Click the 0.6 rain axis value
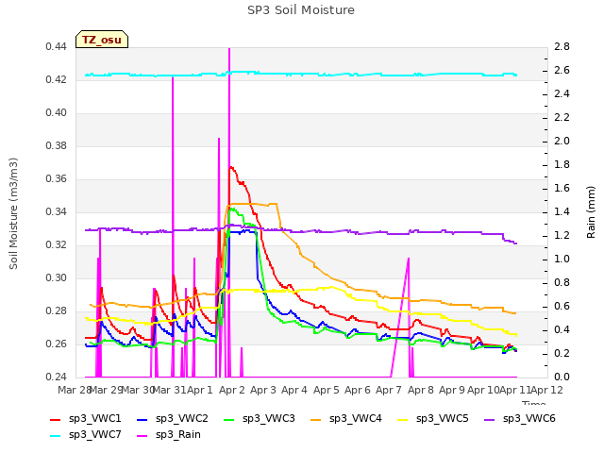The image size is (604, 453). 562,306
